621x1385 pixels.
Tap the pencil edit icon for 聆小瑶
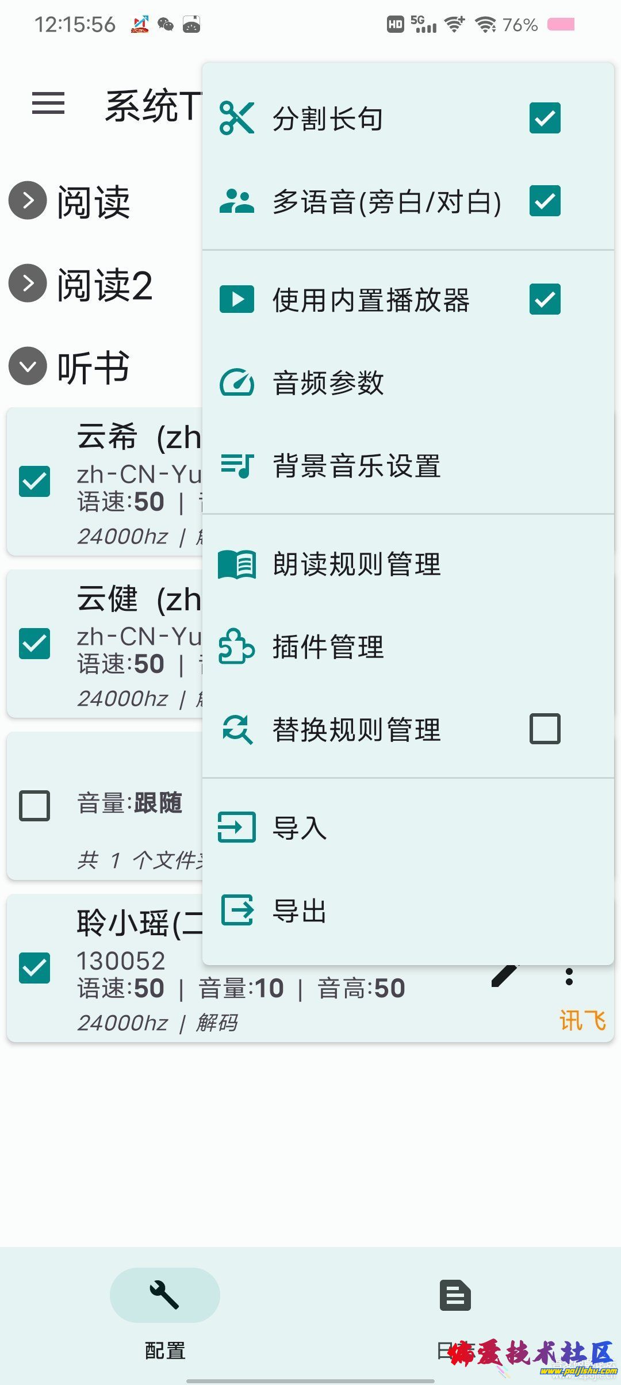click(505, 975)
